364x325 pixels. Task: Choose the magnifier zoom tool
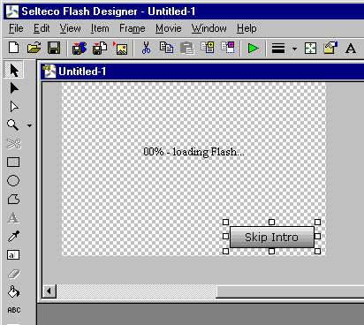tap(12, 125)
